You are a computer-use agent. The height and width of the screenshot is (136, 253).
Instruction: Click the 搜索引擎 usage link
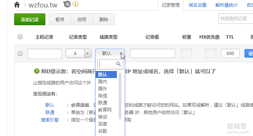pos(50,120)
